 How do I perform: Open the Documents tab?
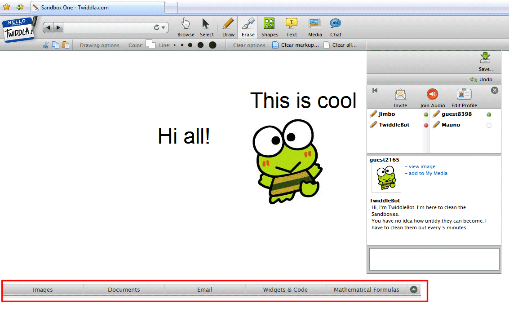[124, 289]
